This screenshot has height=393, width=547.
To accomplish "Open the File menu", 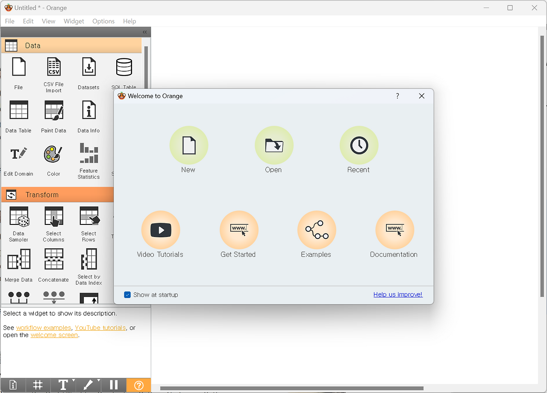I will point(9,21).
